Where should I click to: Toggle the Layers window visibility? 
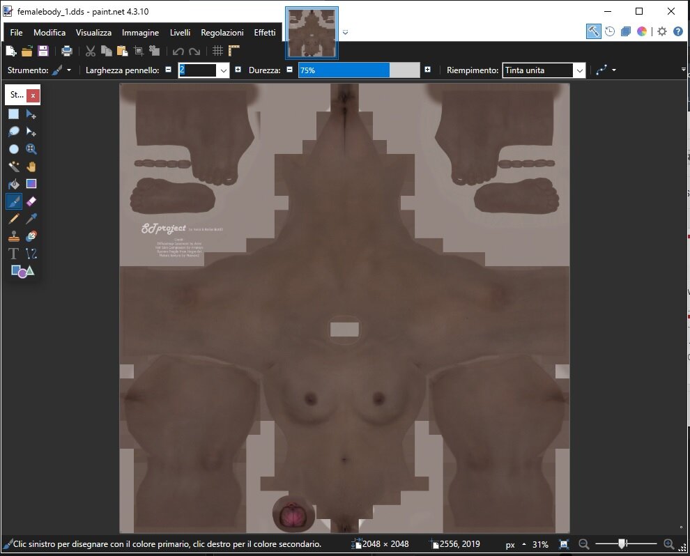pos(626,31)
